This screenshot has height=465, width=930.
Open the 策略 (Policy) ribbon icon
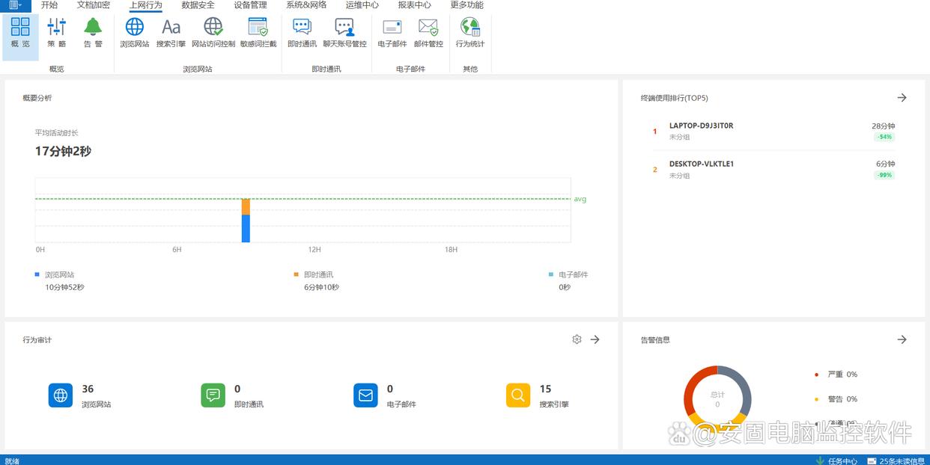(57, 33)
